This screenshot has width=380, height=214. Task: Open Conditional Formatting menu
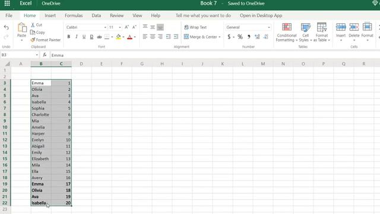click(x=286, y=32)
